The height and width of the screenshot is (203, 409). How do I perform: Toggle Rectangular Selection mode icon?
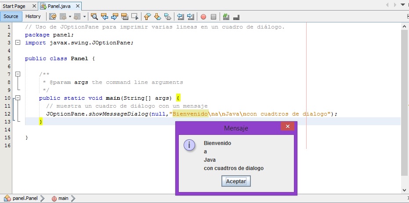135,17
